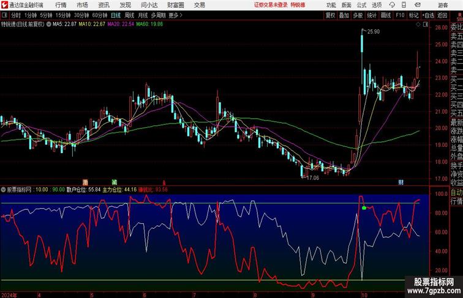Select the 5分钟 period
The width and height of the screenshot is (463, 298).
46,15
